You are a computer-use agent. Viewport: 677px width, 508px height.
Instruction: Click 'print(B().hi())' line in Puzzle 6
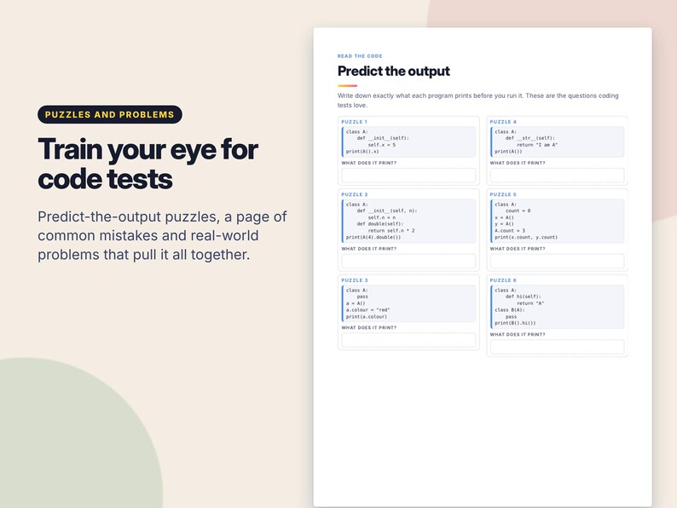click(515, 323)
